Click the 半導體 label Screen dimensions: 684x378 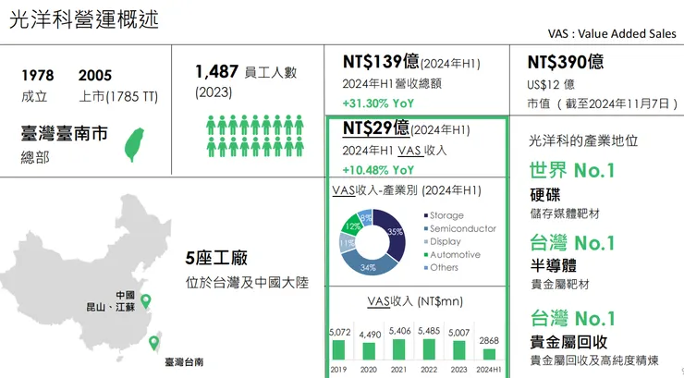554,265
